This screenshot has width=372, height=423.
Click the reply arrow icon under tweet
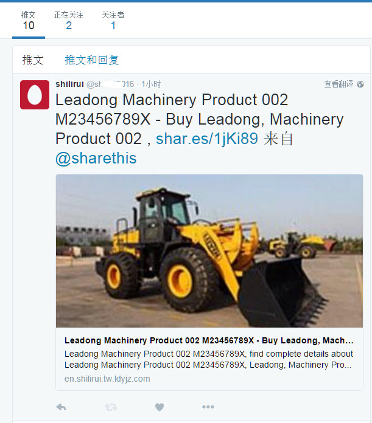61,407
